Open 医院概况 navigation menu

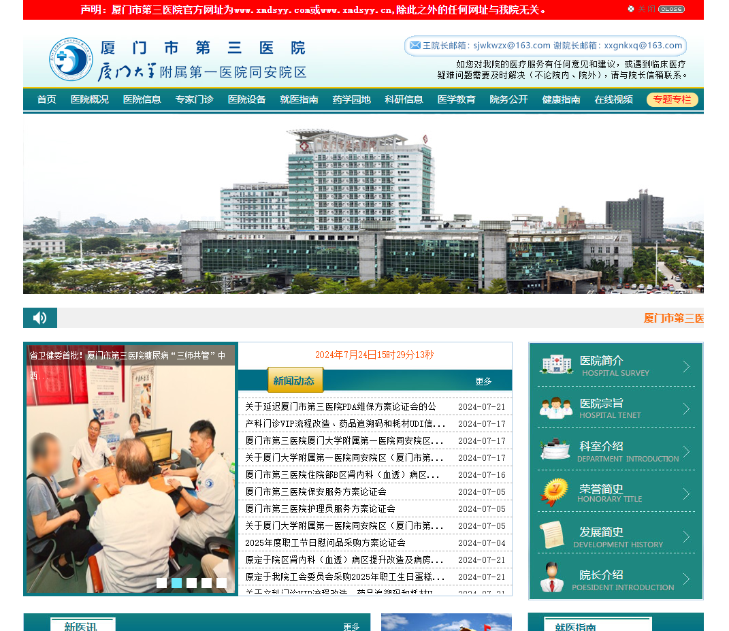(90, 99)
